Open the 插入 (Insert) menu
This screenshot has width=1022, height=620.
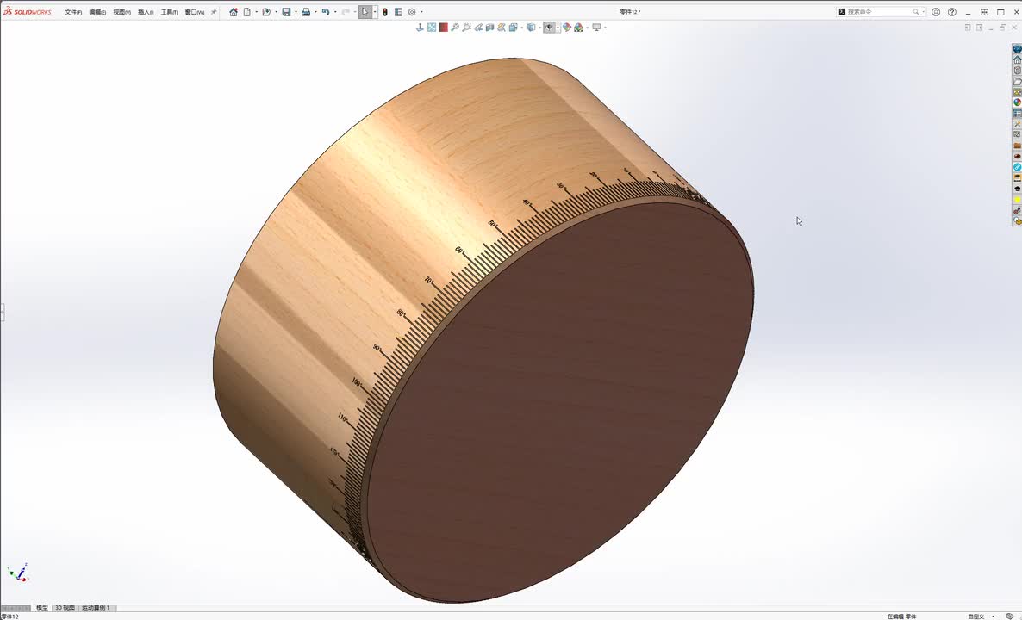146,12
